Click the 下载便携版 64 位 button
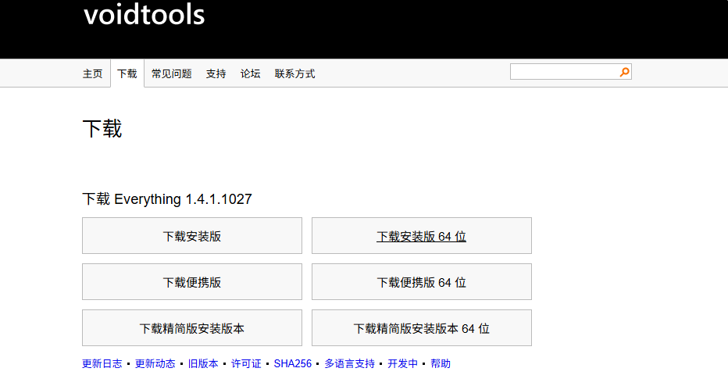This screenshot has width=728, height=386. (x=422, y=282)
